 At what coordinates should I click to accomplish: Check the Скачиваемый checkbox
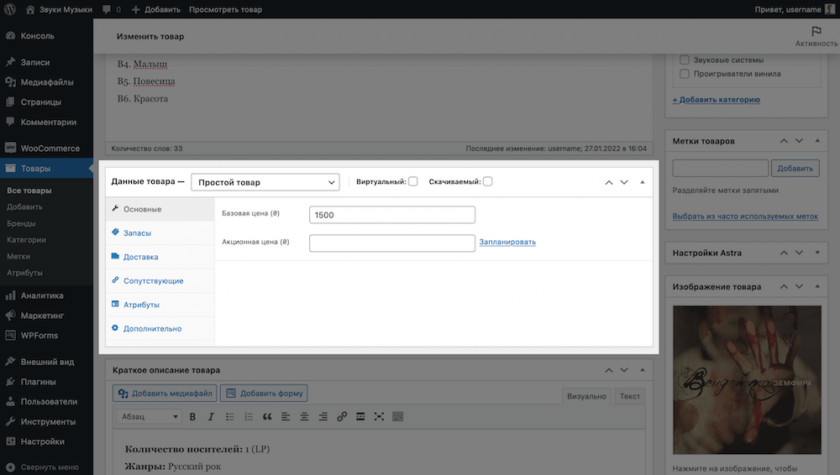click(x=487, y=181)
